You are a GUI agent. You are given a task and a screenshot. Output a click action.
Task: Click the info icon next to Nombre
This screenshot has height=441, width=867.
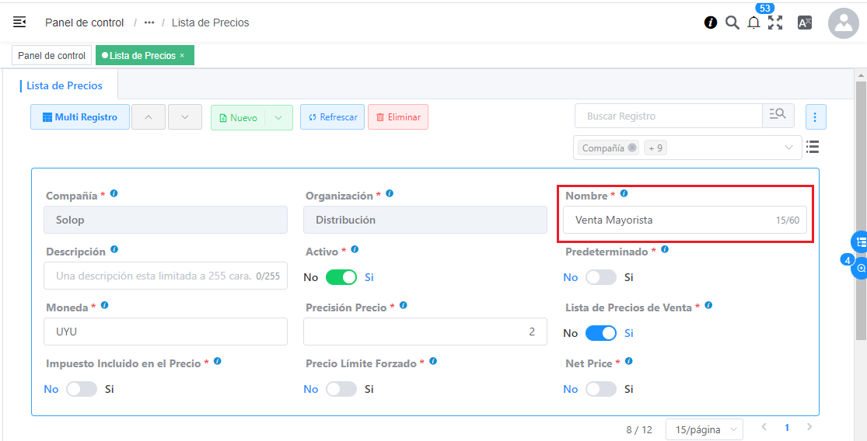tap(624, 194)
